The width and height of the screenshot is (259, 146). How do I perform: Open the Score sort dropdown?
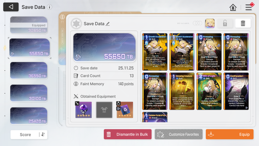tap(25, 135)
